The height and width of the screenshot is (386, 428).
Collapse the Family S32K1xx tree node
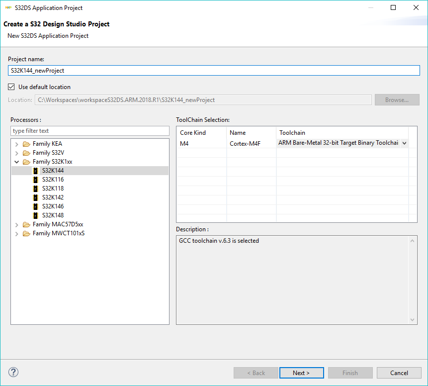[16, 162]
